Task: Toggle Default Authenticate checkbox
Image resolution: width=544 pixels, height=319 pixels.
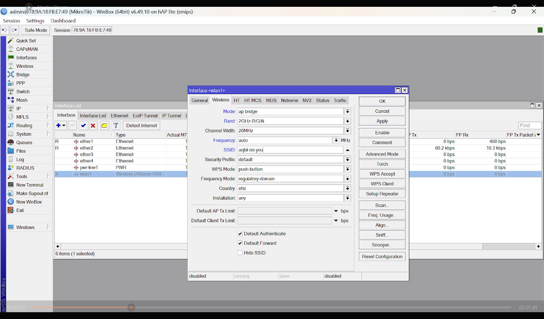Action: [x=240, y=234]
